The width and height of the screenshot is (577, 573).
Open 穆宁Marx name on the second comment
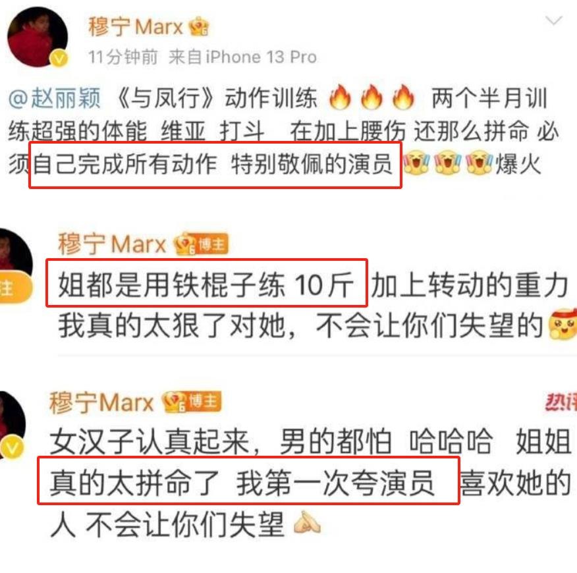pos(101,402)
